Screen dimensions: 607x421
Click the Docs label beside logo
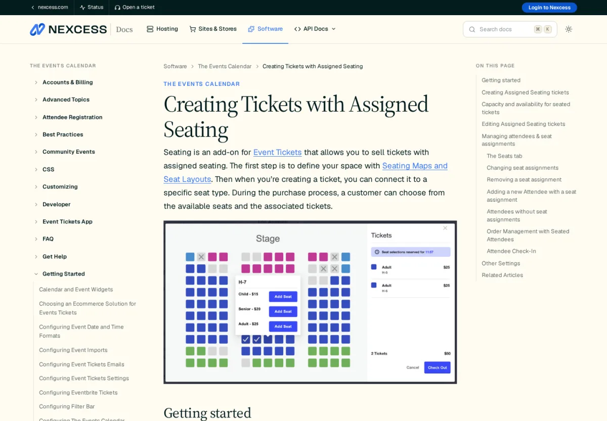pos(124,29)
